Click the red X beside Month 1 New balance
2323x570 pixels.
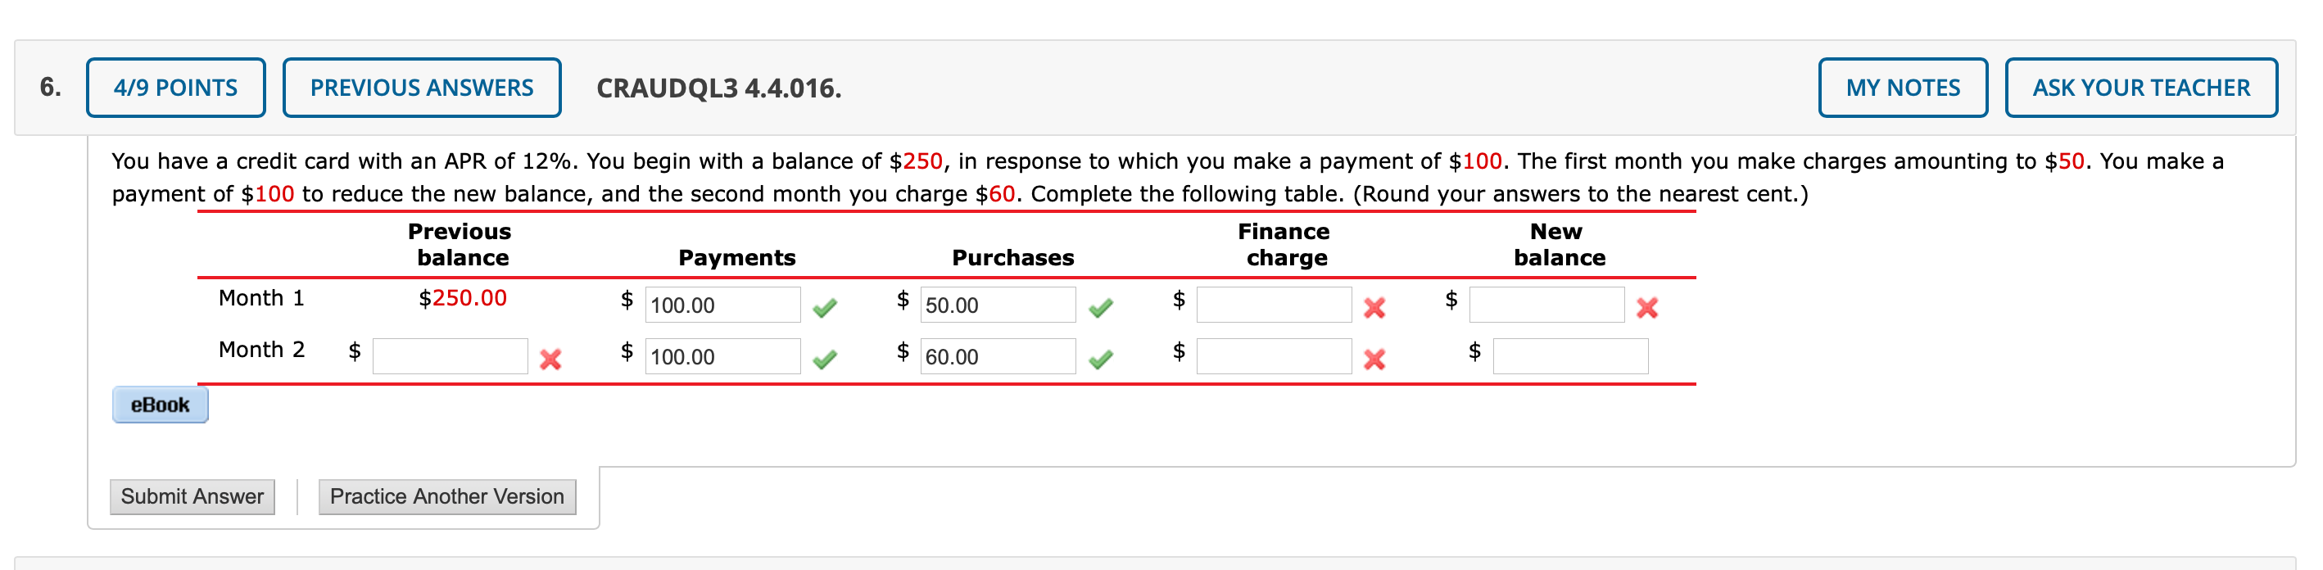(1646, 309)
